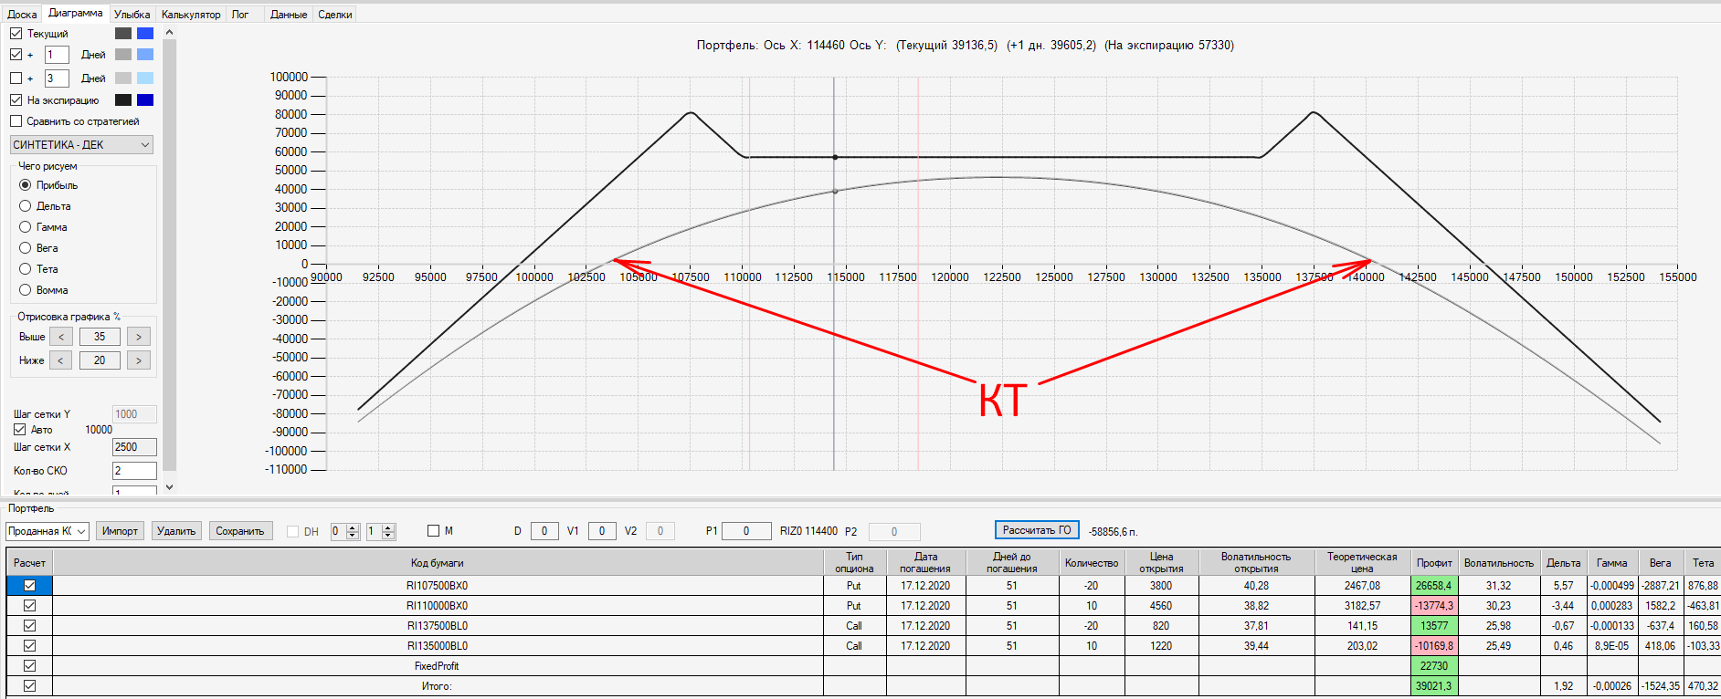Click the left panel scroll-down arrow
1721x699 pixels.
pyautogui.click(x=169, y=487)
